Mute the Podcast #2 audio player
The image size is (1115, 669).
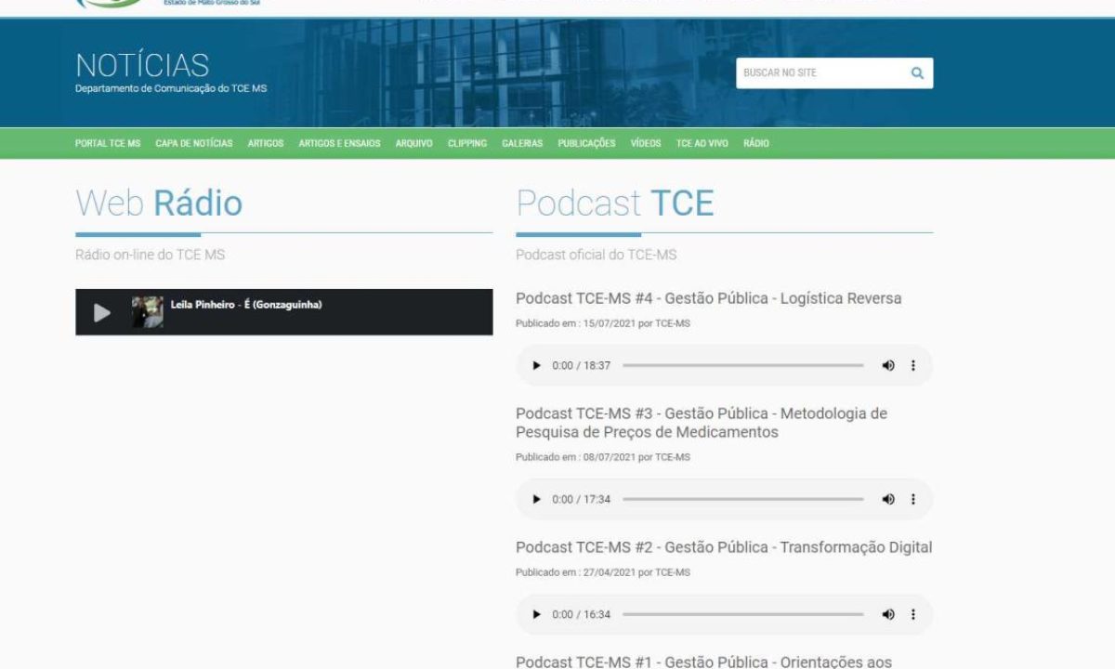[888, 615]
